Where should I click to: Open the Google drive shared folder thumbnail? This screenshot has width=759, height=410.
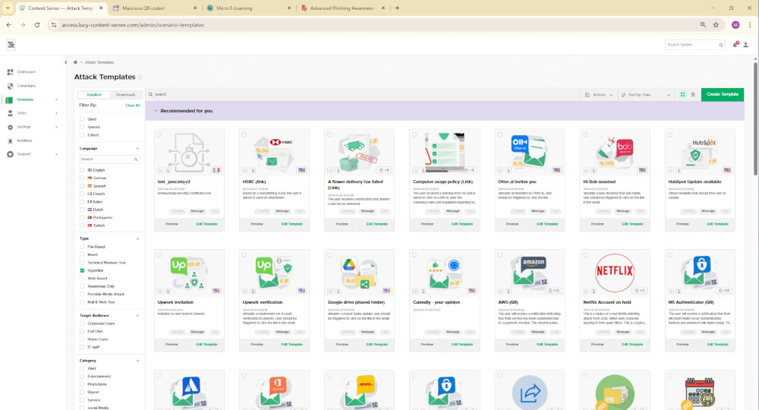click(359, 273)
